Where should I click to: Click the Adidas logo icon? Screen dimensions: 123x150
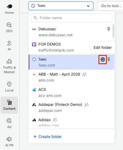[34, 120]
